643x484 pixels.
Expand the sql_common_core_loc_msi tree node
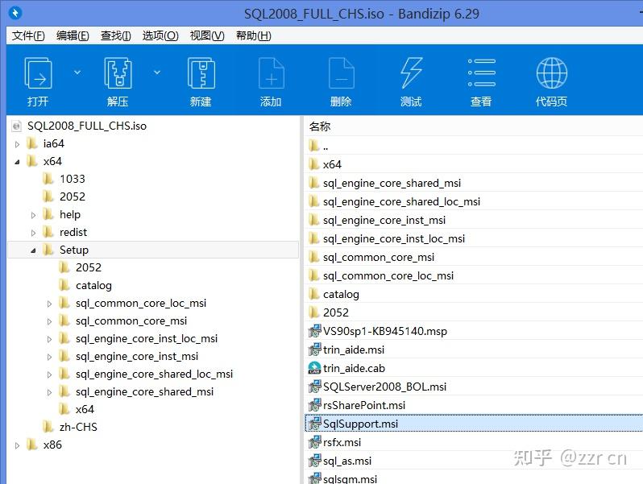[49, 304]
